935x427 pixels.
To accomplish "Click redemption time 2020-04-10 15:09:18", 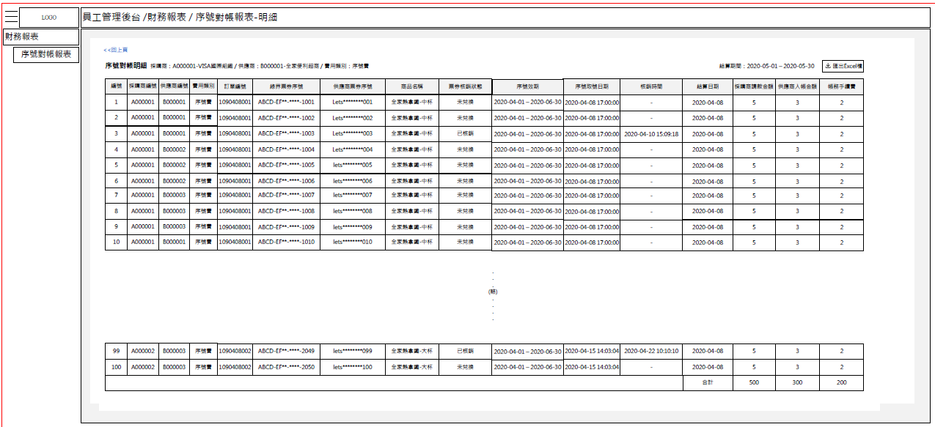I will tap(651, 134).
